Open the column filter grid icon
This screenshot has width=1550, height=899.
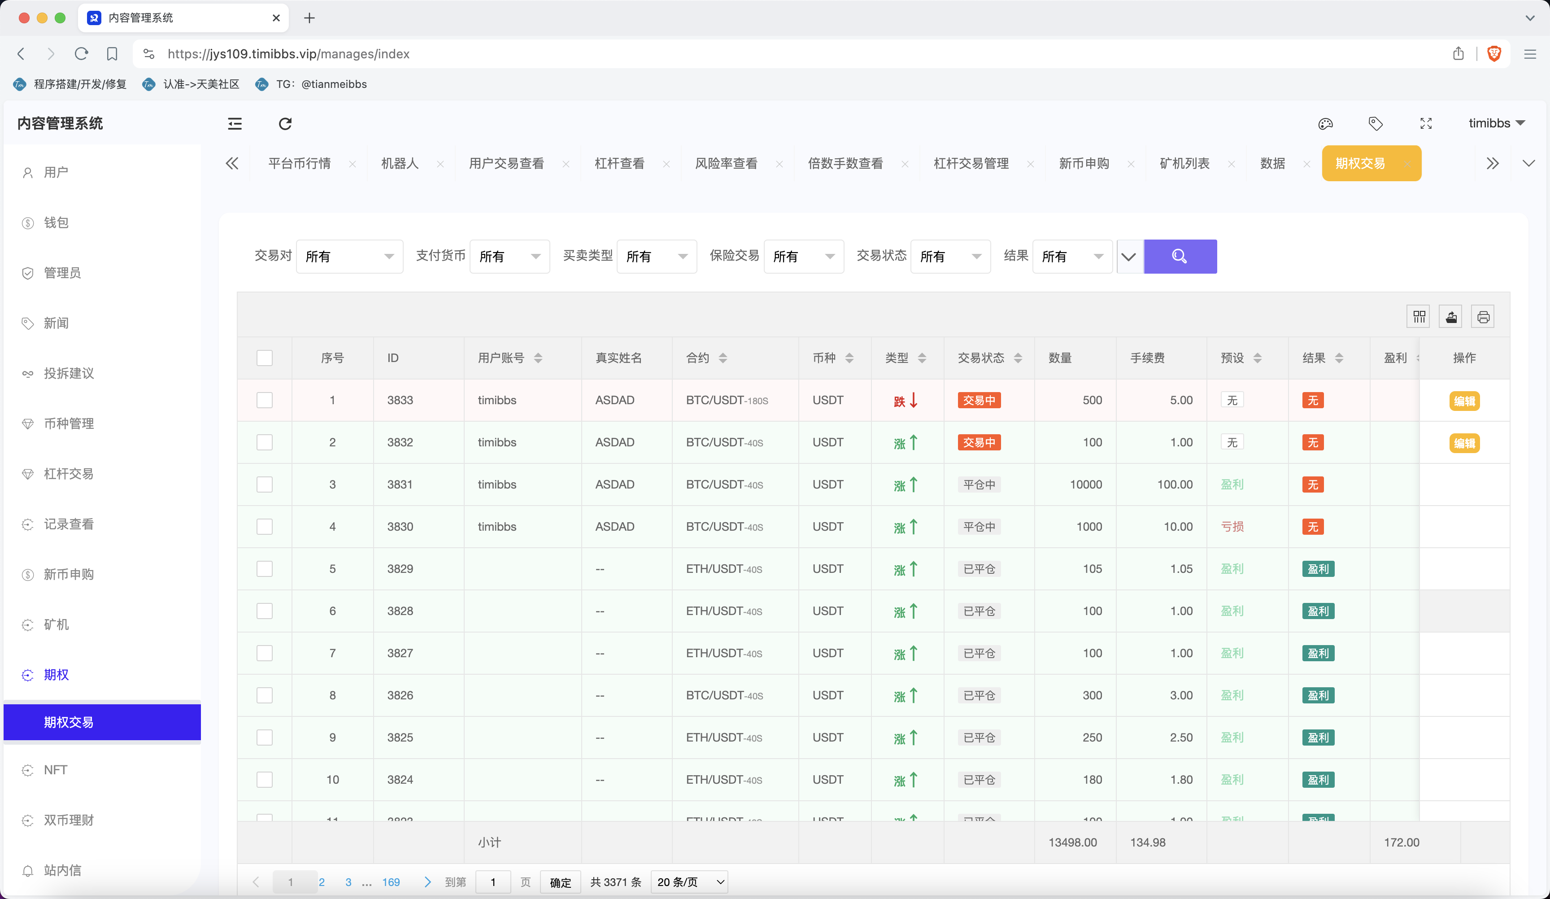click(x=1419, y=317)
